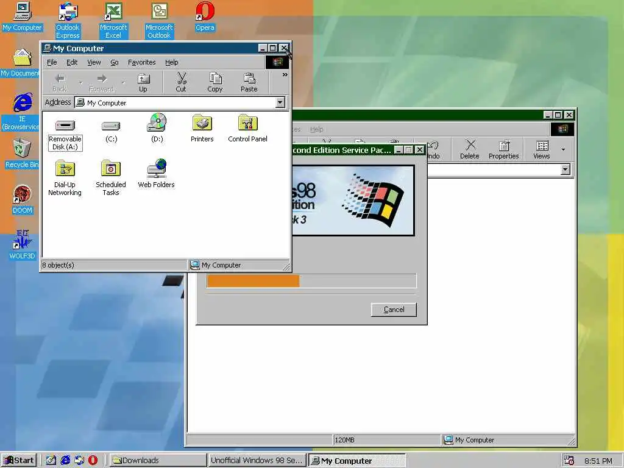Click the Address field showing My Computer
The image size is (624, 468).
[180, 102]
